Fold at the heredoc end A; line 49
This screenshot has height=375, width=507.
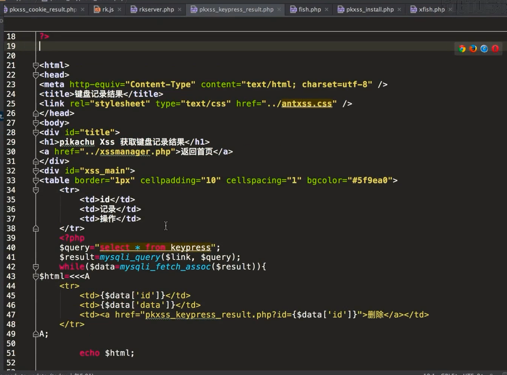(x=36, y=334)
